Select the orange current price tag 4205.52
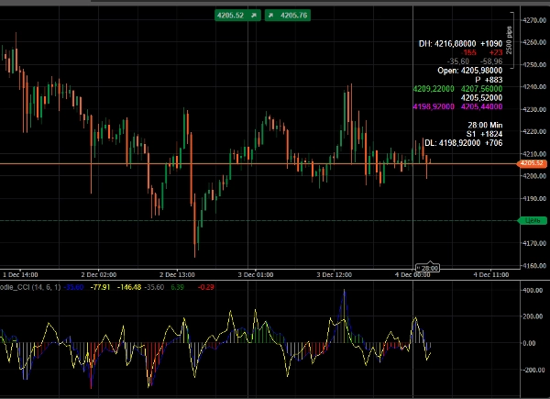Image resolution: width=550 pixels, height=399 pixels. (x=533, y=163)
